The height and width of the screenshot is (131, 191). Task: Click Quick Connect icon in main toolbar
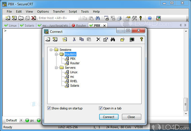(14, 18)
